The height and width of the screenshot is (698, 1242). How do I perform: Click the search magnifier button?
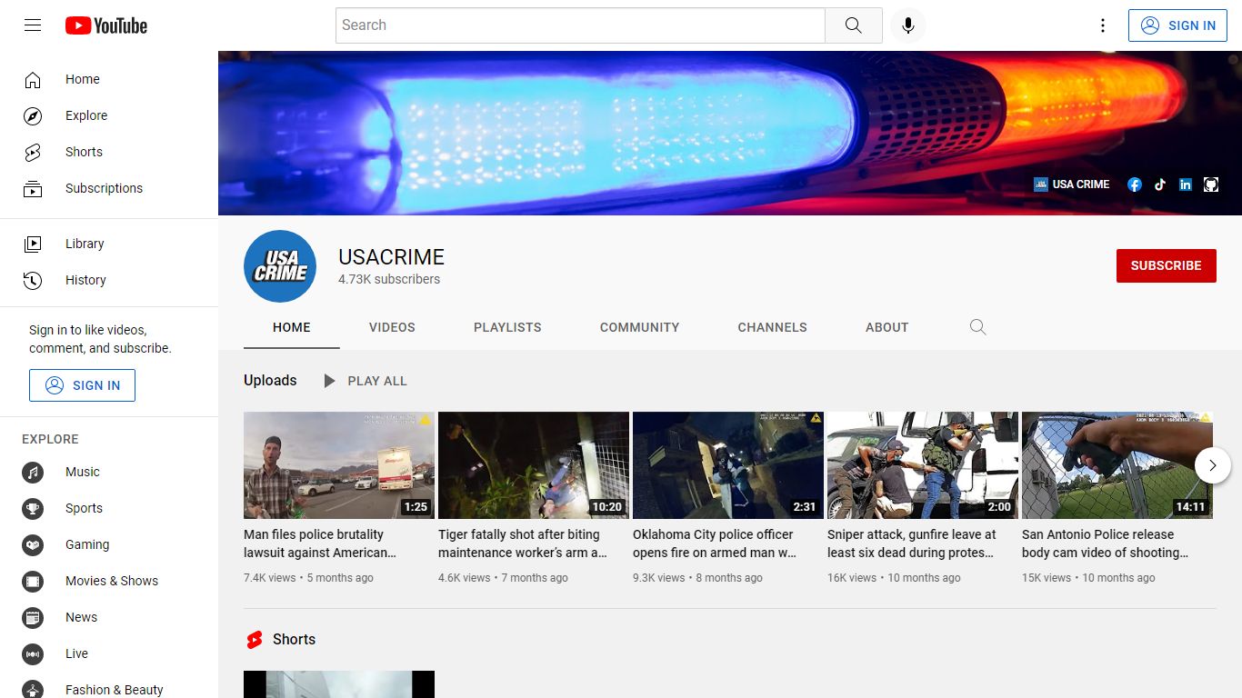[x=853, y=25]
